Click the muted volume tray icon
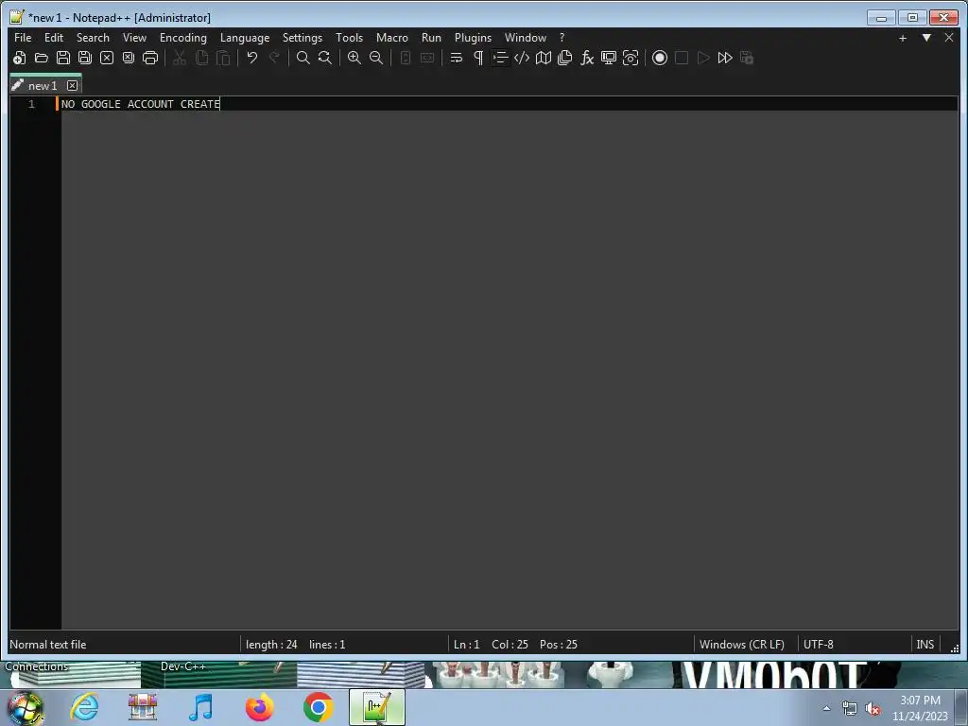The height and width of the screenshot is (726, 968). (873, 709)
